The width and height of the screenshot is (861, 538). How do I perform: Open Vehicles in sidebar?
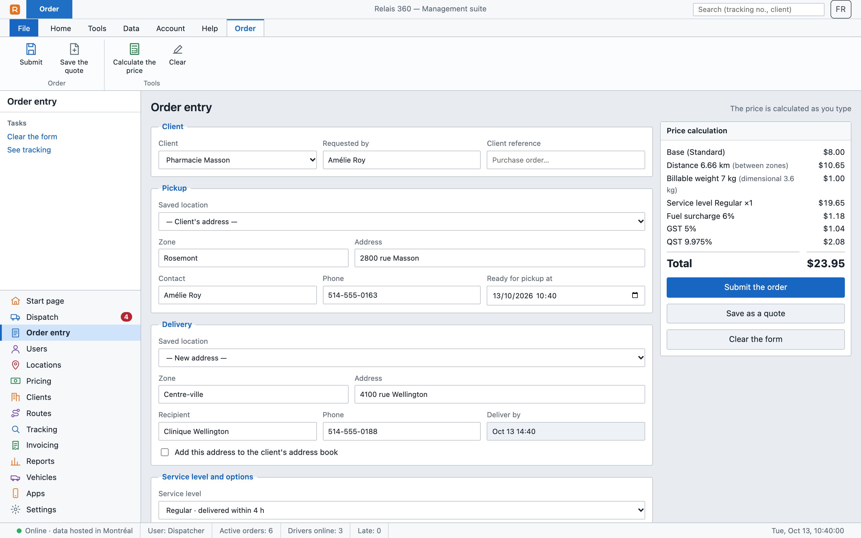pos(71,477)
